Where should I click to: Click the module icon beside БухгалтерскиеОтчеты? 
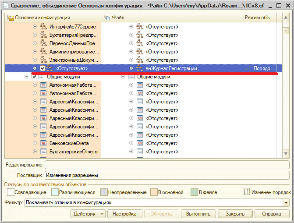[x=43, y=152]
